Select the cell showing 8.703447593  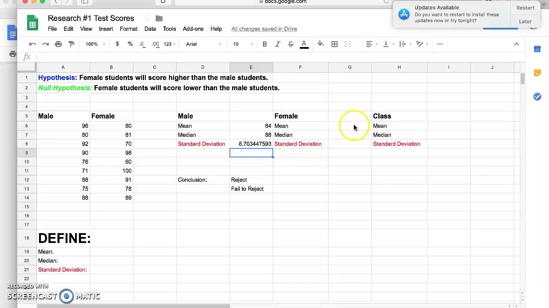[251, 144]
